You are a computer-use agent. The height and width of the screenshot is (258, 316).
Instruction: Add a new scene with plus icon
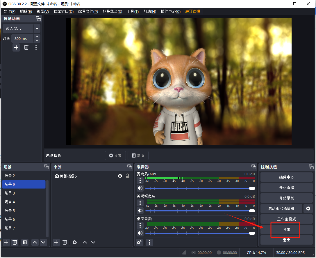point(6,242)
